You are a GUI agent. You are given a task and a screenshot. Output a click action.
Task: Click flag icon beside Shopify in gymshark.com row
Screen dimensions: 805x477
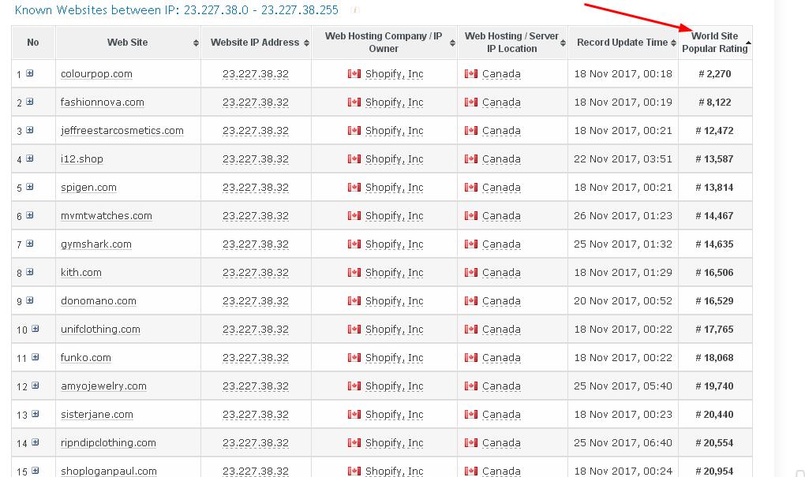354,244
